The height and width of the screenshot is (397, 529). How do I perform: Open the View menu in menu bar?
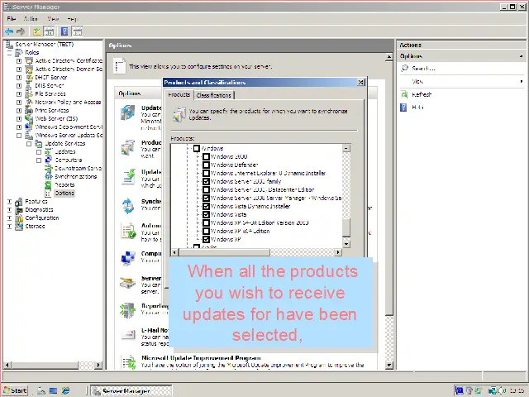(x=53, y=18)
